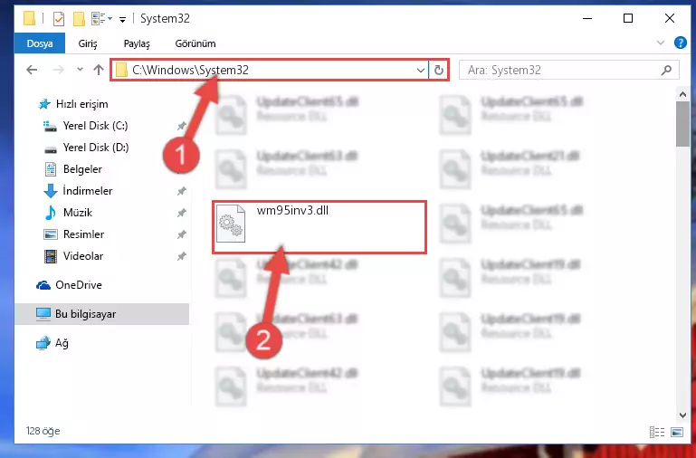Screen dimensions: 696x458
Task: Go up one folder level arrow
Action: click(x=99, y=70)
